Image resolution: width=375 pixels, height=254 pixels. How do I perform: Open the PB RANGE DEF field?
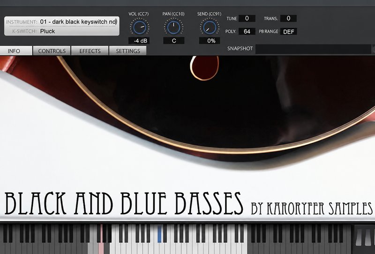[288, 31]
